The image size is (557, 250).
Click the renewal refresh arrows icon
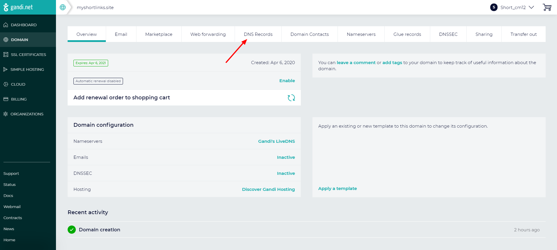coord(291,98)
